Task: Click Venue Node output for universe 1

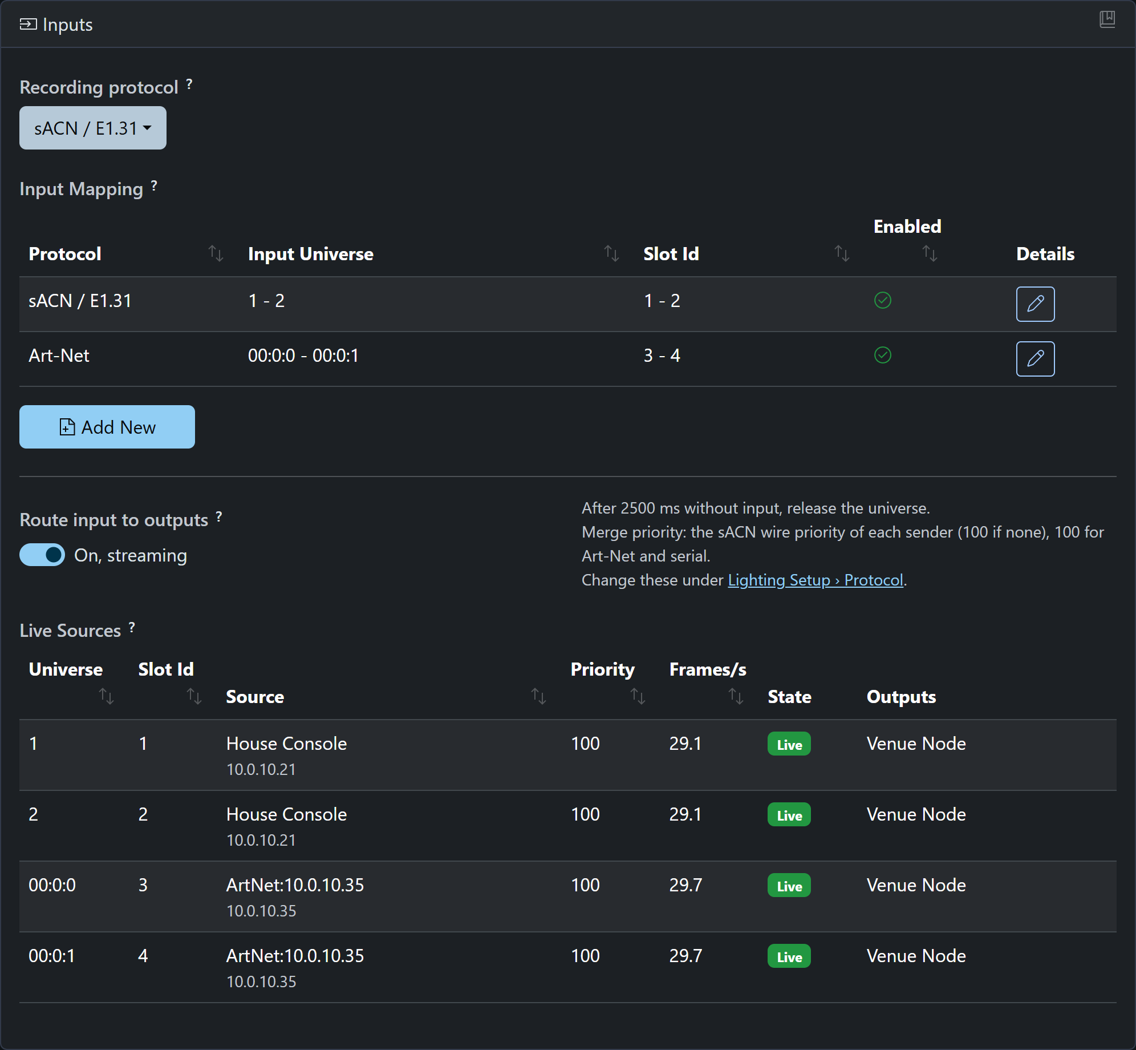Action: [x=916, y=744]
